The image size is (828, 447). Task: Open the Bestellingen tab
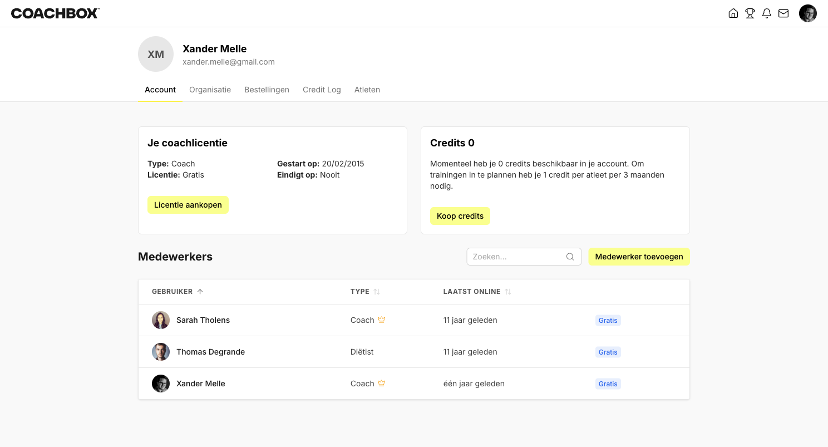tap(267, 90)
